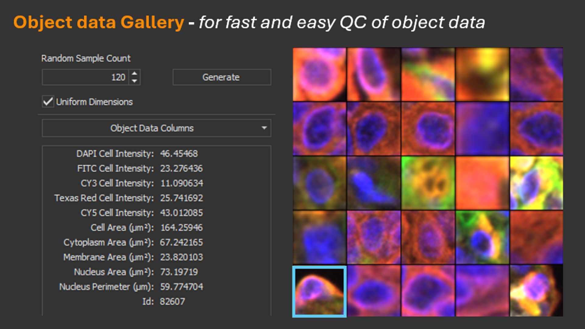Select the elongated blue nucleus thumbnail in third row
Screen dimensions: 585x329
click(374, 183)
